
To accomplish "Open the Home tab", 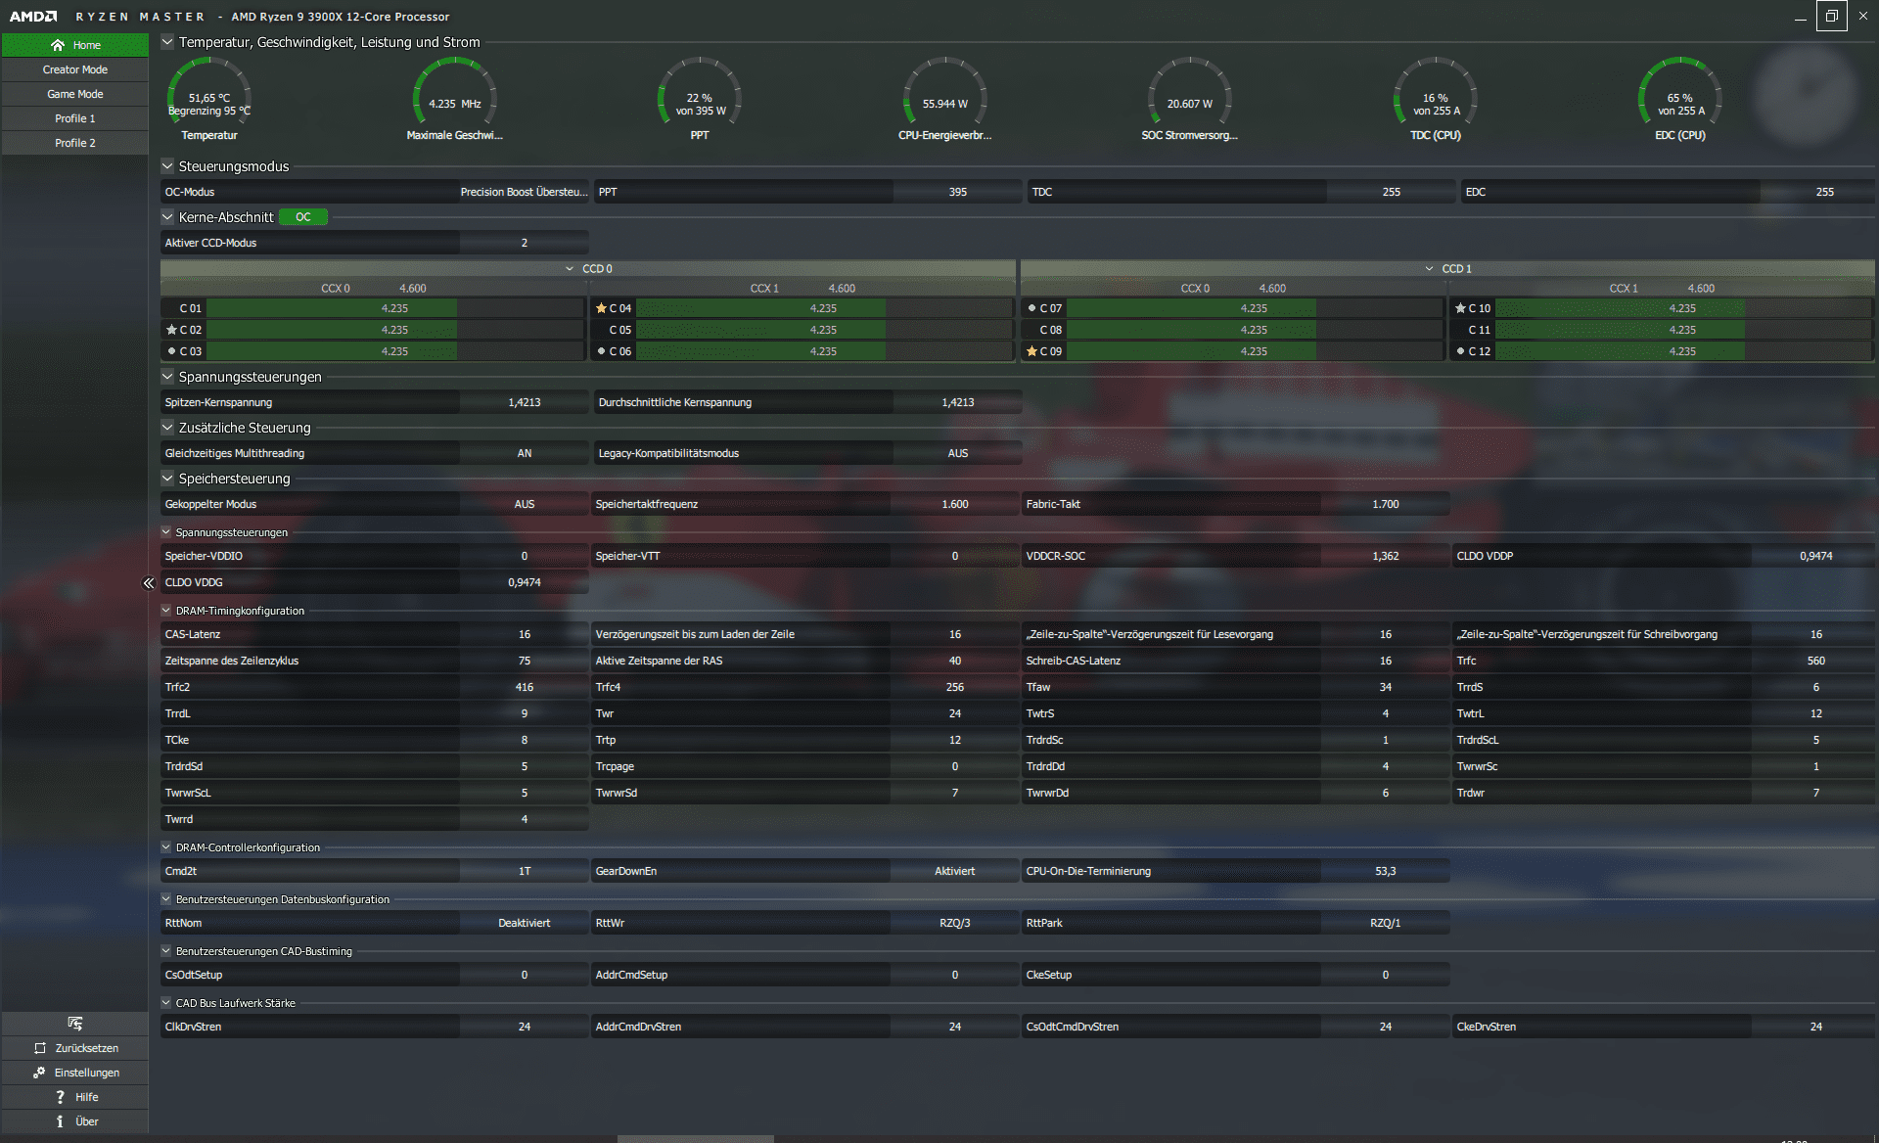I will [x=75, y=45].
